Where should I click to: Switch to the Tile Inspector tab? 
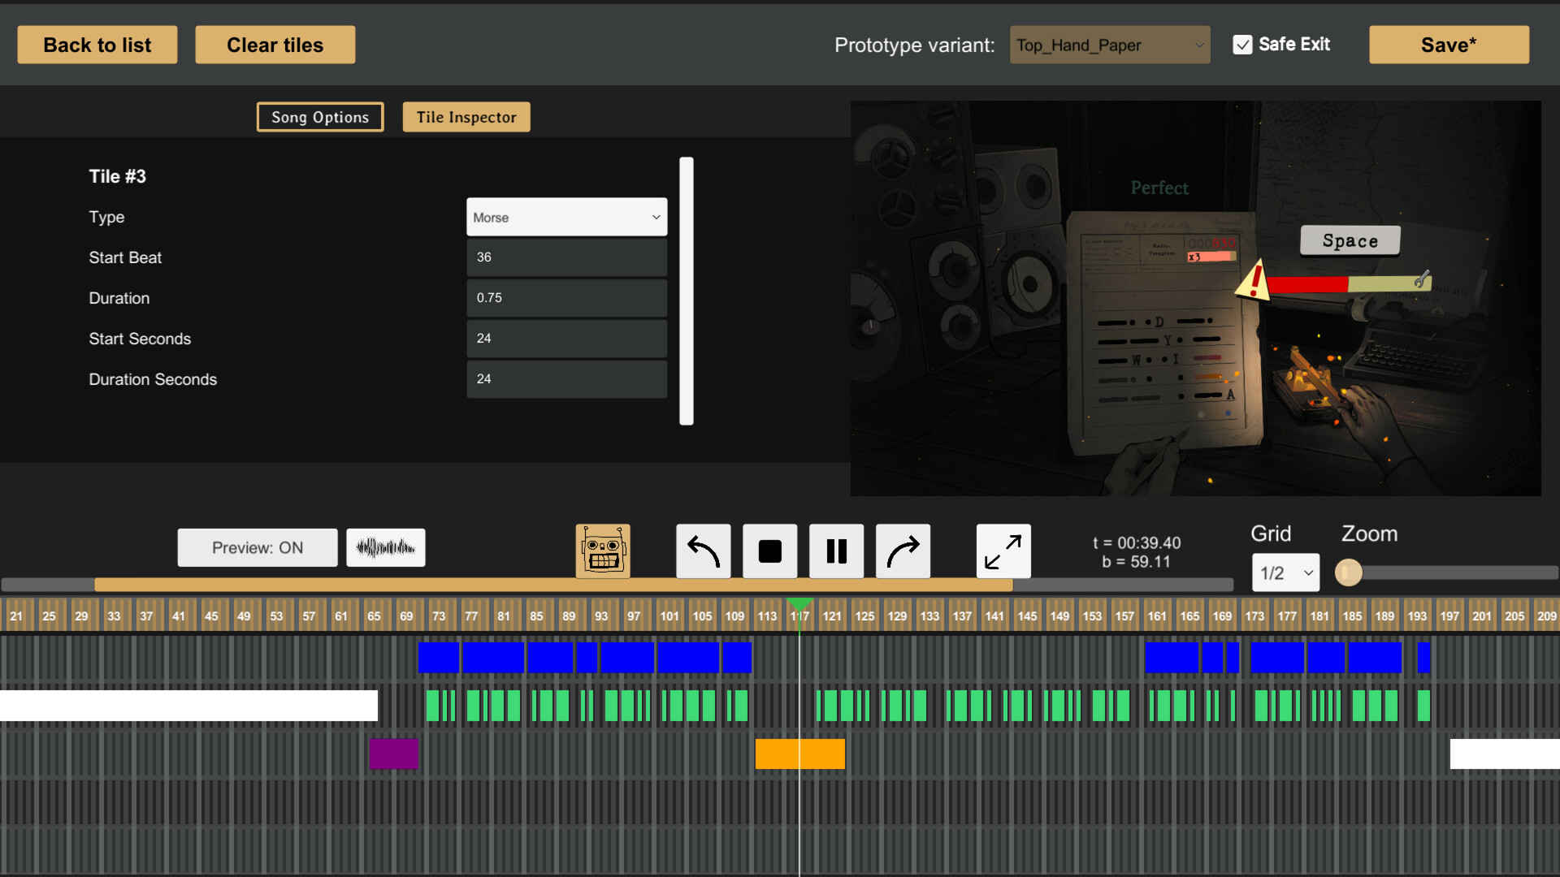click(466, 117)
